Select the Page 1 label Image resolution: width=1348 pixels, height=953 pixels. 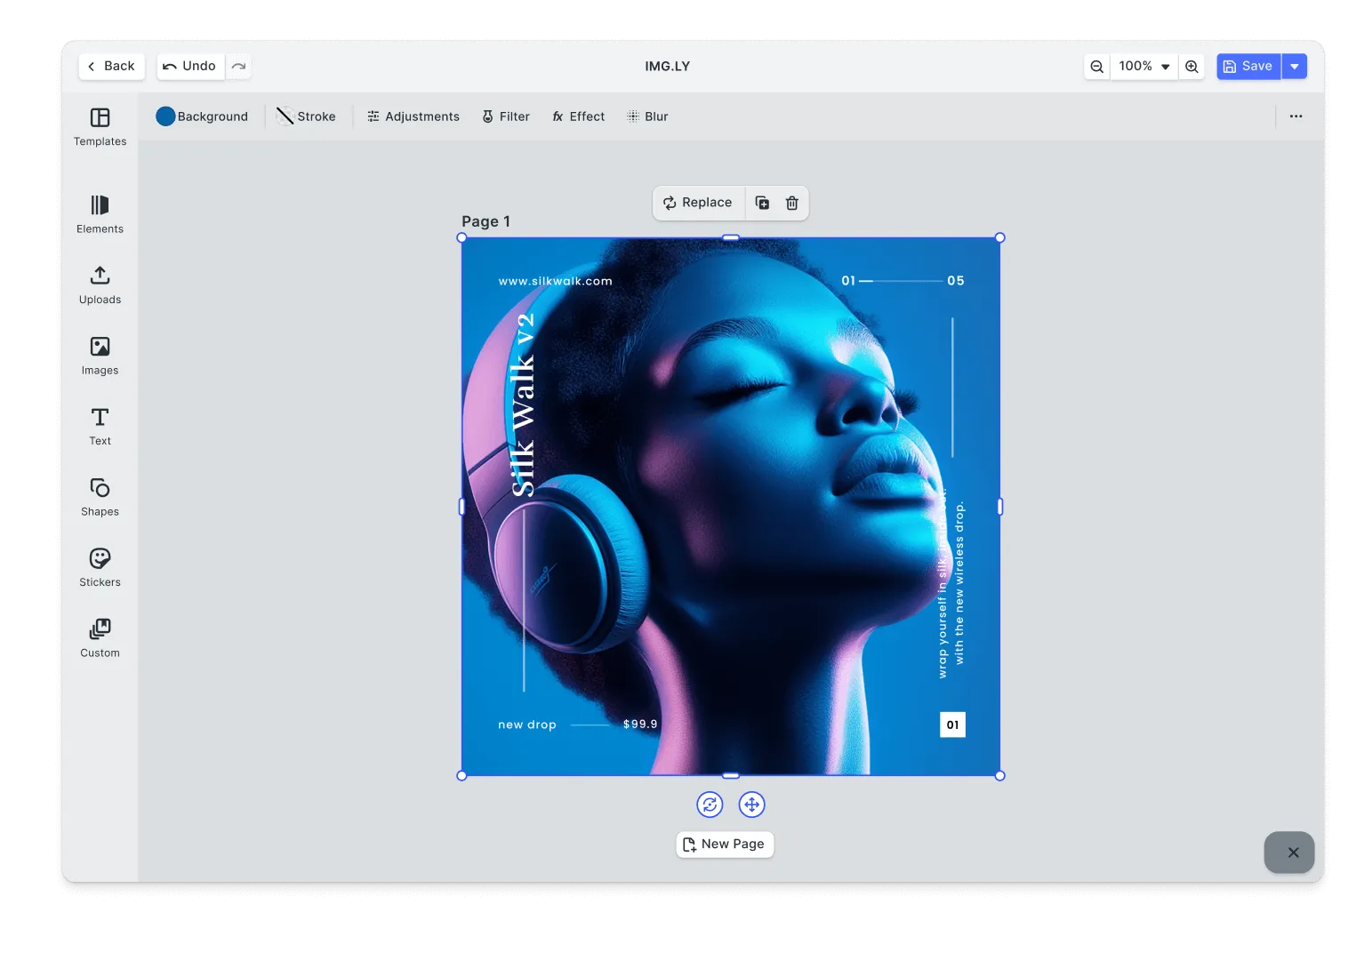485,221
